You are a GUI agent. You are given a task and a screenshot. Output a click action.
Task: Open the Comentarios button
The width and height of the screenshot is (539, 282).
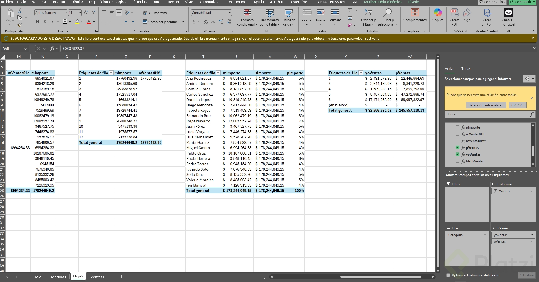pyautogui.click(x=492, y=2)
